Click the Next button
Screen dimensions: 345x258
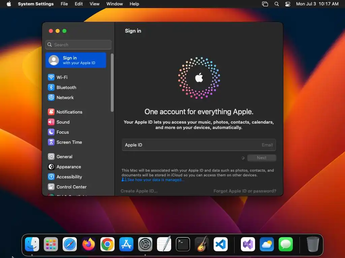(261, 158)
